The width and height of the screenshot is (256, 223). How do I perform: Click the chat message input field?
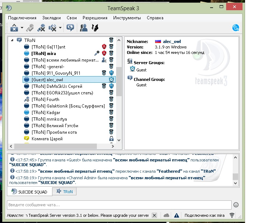119,205
